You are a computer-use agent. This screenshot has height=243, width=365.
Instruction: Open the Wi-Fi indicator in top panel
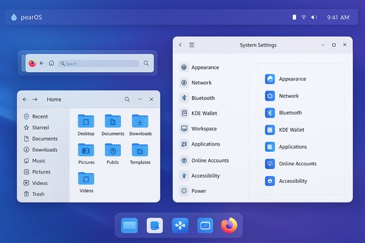coord(304,17)
